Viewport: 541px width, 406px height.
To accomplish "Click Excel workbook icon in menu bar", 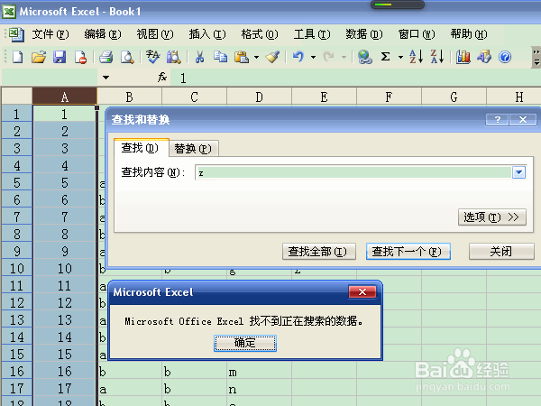I will pos(16,34).
